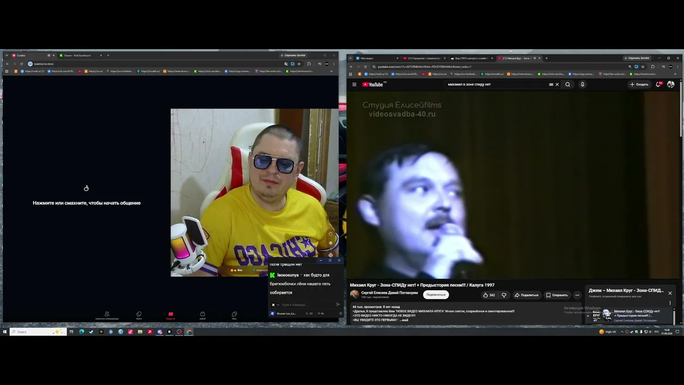This screenshot has height=385, width=684.
Task: Open more actions menu beside Сохранить
Action: pyautogui.click(x=577, y=295)
